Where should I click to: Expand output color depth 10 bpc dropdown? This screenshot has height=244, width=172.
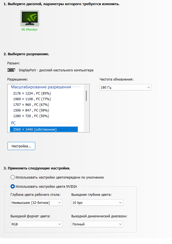tap(97, 203)
